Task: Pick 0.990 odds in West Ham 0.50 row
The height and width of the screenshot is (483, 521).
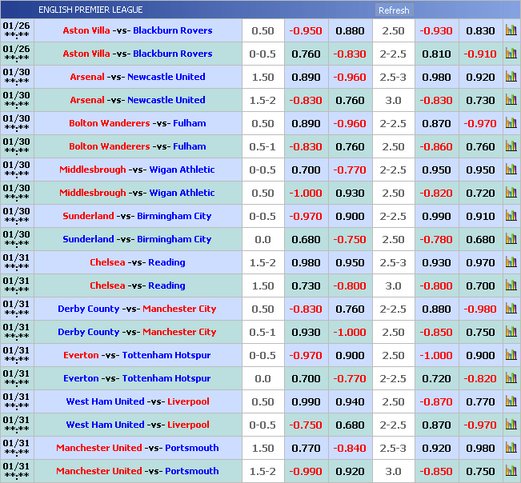Action: (x=306, y=401)
